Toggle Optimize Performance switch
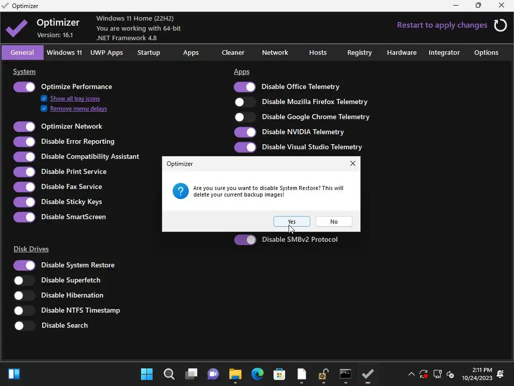The image size is (514, 386). tap(24, 87)
